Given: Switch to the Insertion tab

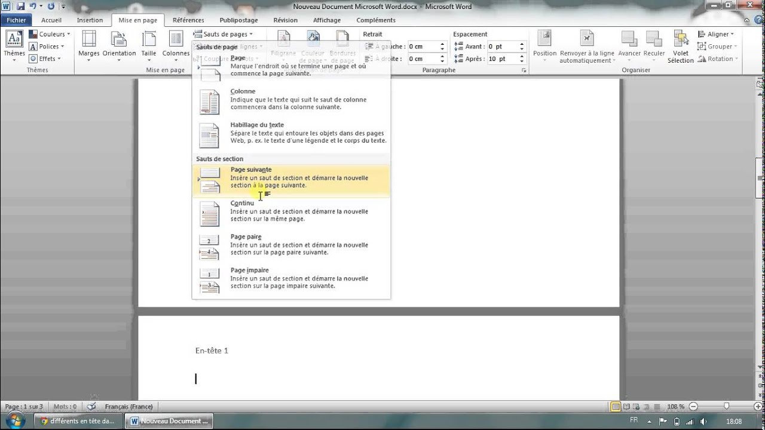Looking at the screenshot, I should [90, 20].
